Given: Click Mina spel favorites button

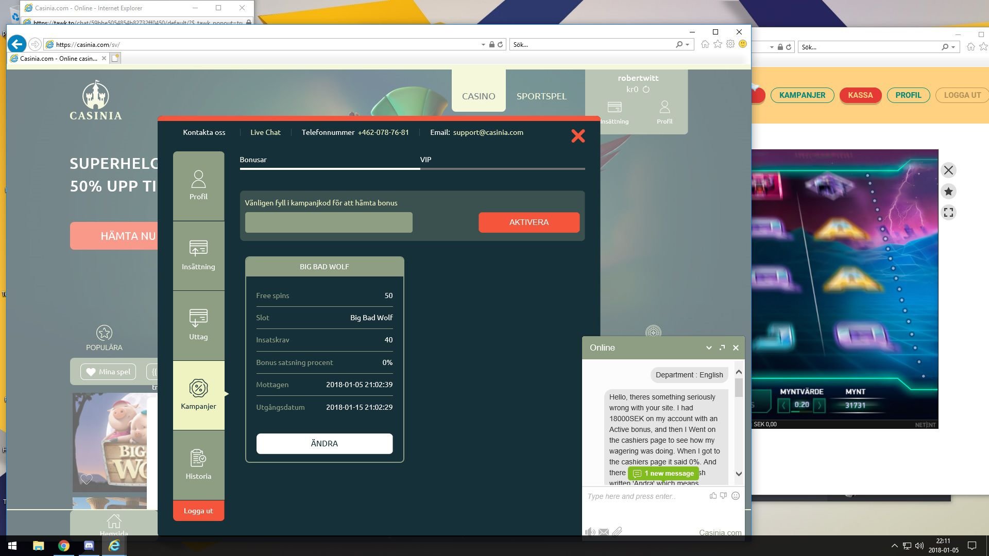Looking at the screenshot, I should pos(108,372).
